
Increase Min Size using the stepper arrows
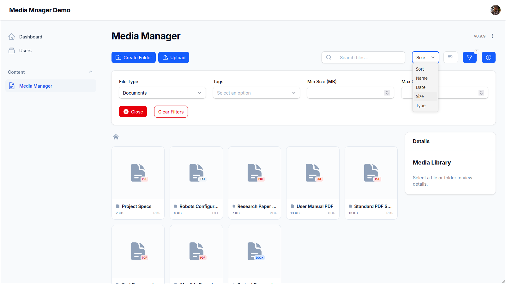coord(387,93)
